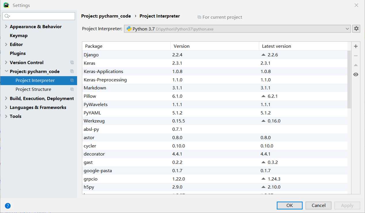This screenshot has width=365, height=213.
Task: Select the PyWavelets package row
Action: click(215, 104)
